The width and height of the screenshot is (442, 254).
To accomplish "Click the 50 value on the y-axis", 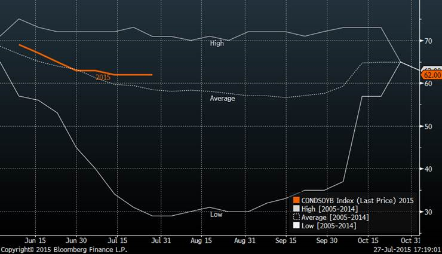I will tap(428, 127).
